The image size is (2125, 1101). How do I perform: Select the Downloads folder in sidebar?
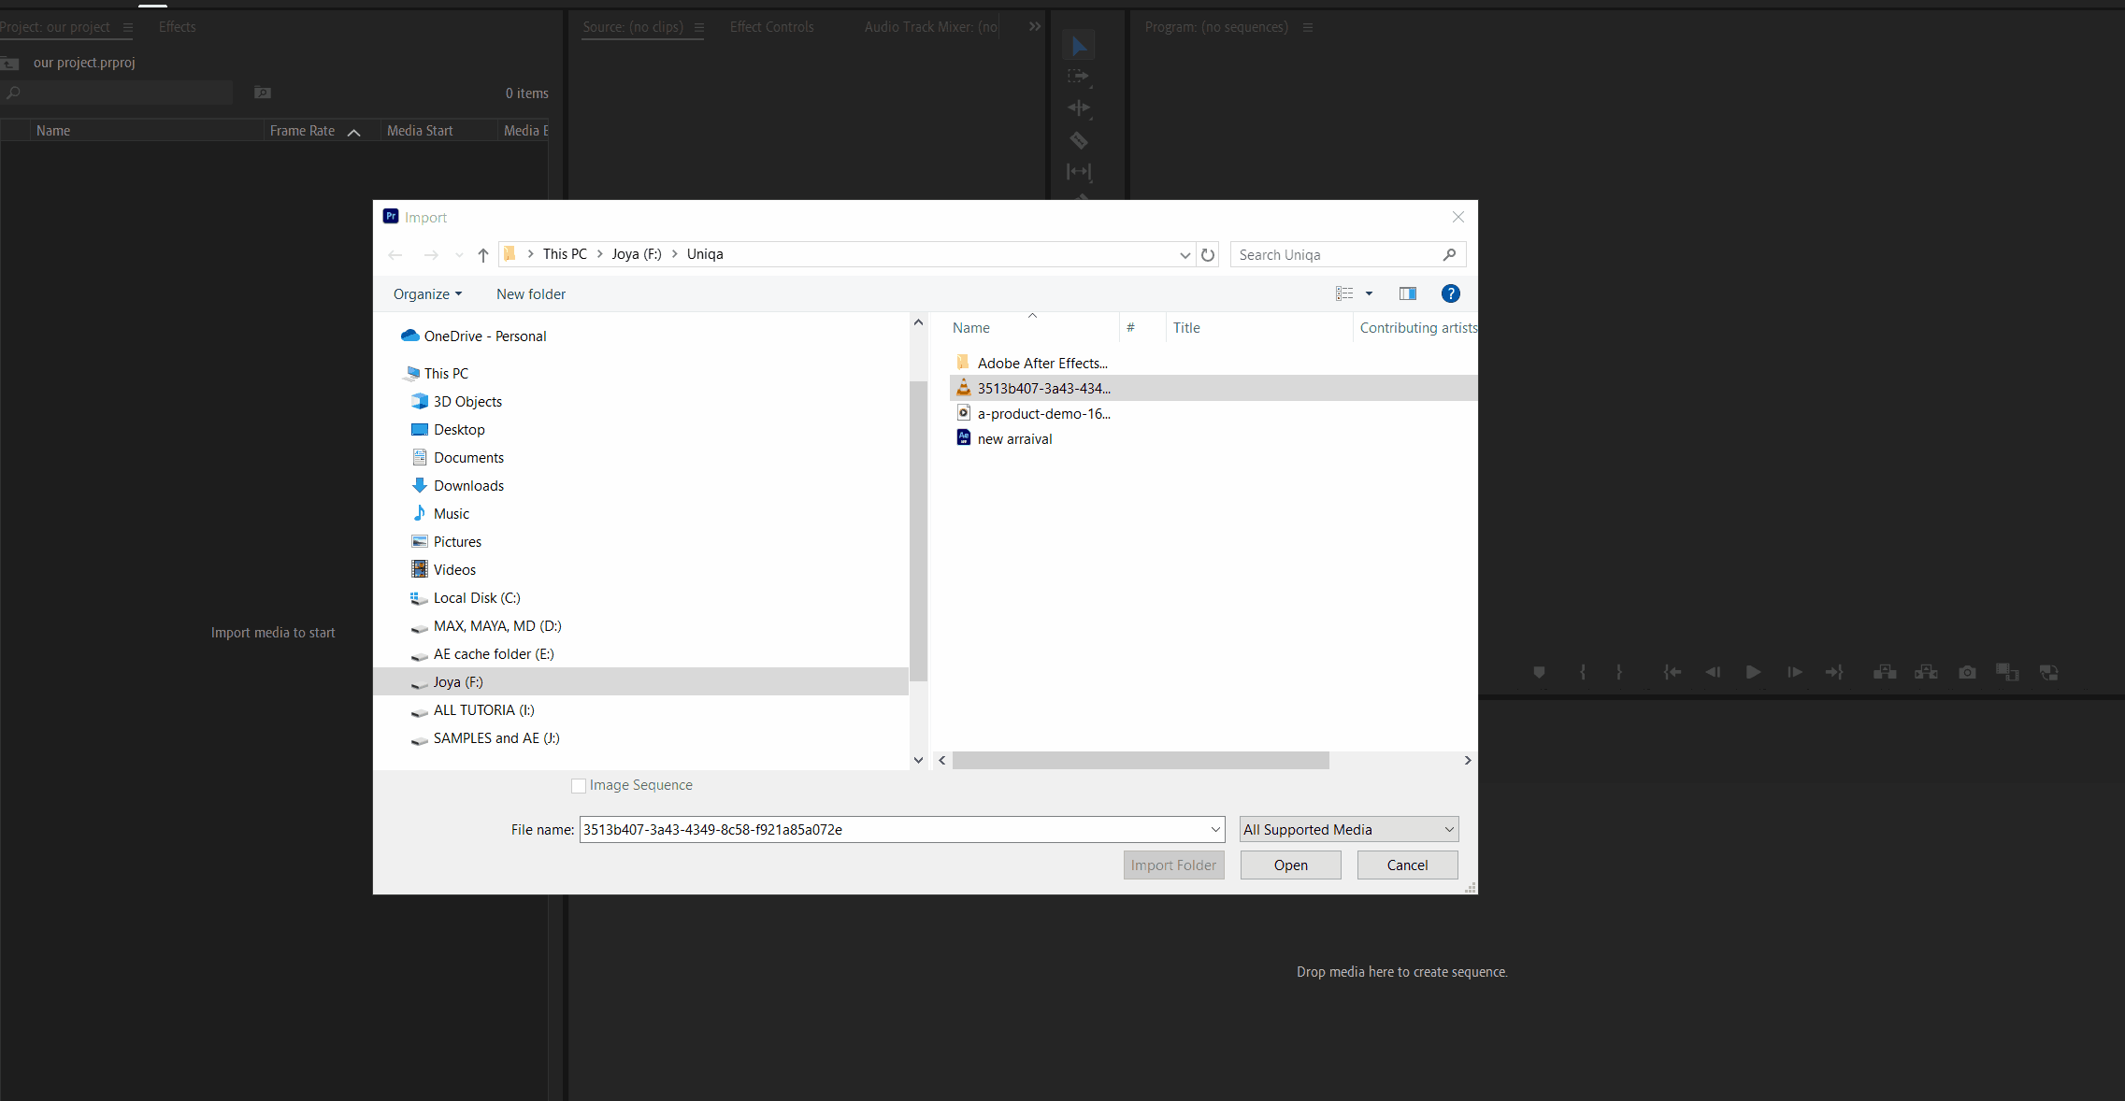tap(468, 485)
